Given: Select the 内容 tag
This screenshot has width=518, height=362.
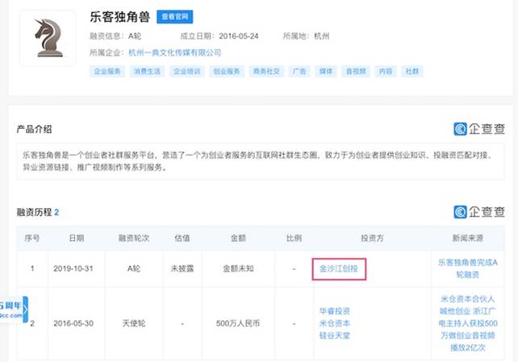Looking at the screenshot, I should click(x=386, y=71).
